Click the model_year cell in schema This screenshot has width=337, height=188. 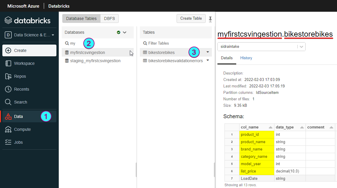point(256,164)
